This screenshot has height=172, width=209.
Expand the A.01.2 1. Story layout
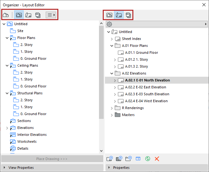(115, 60)
